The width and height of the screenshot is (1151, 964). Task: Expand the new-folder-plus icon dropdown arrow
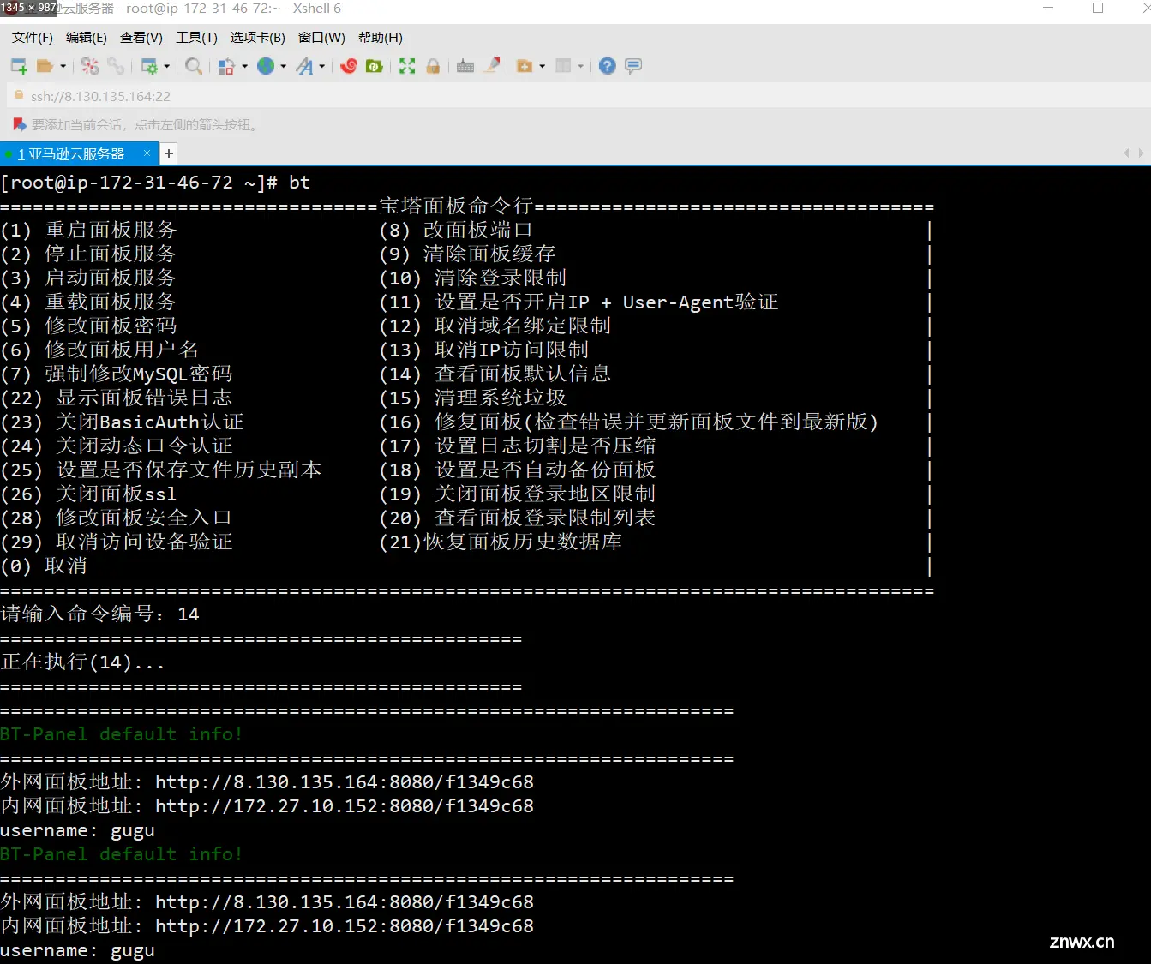(x=542, y=66)
